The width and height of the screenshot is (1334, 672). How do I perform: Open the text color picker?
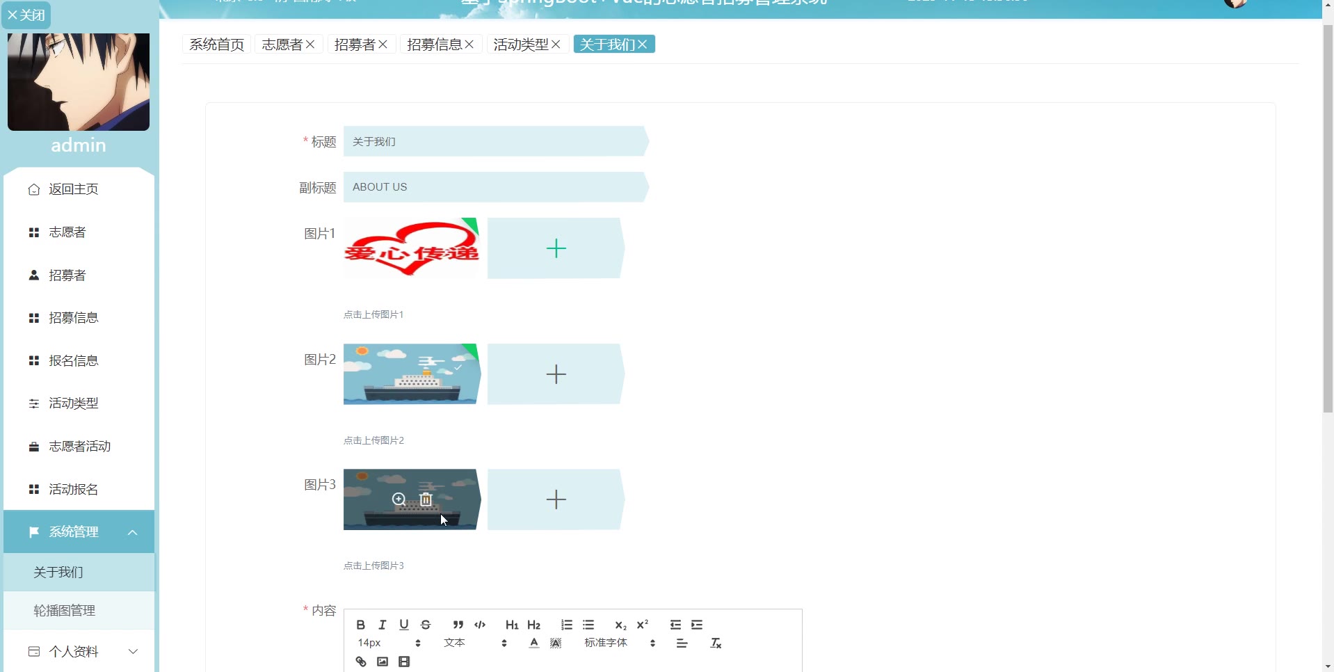point(533,643)
